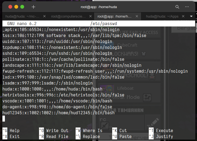Viewport: 197px width, 141px height.
Task: Switch to the root@computerscie tab
Action: pos(68,16)
